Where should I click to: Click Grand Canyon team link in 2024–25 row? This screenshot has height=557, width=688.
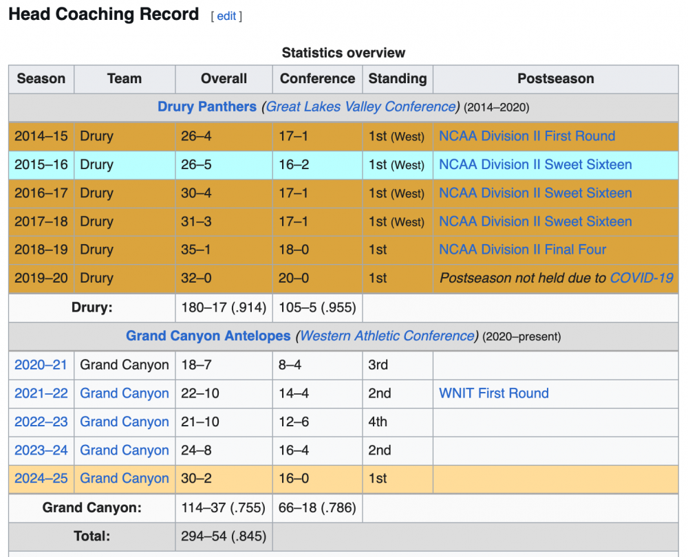pyautogui.click(x=125, y=479)
